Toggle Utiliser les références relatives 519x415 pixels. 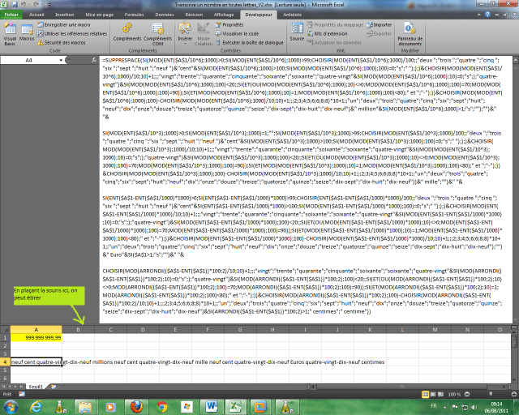72,34
